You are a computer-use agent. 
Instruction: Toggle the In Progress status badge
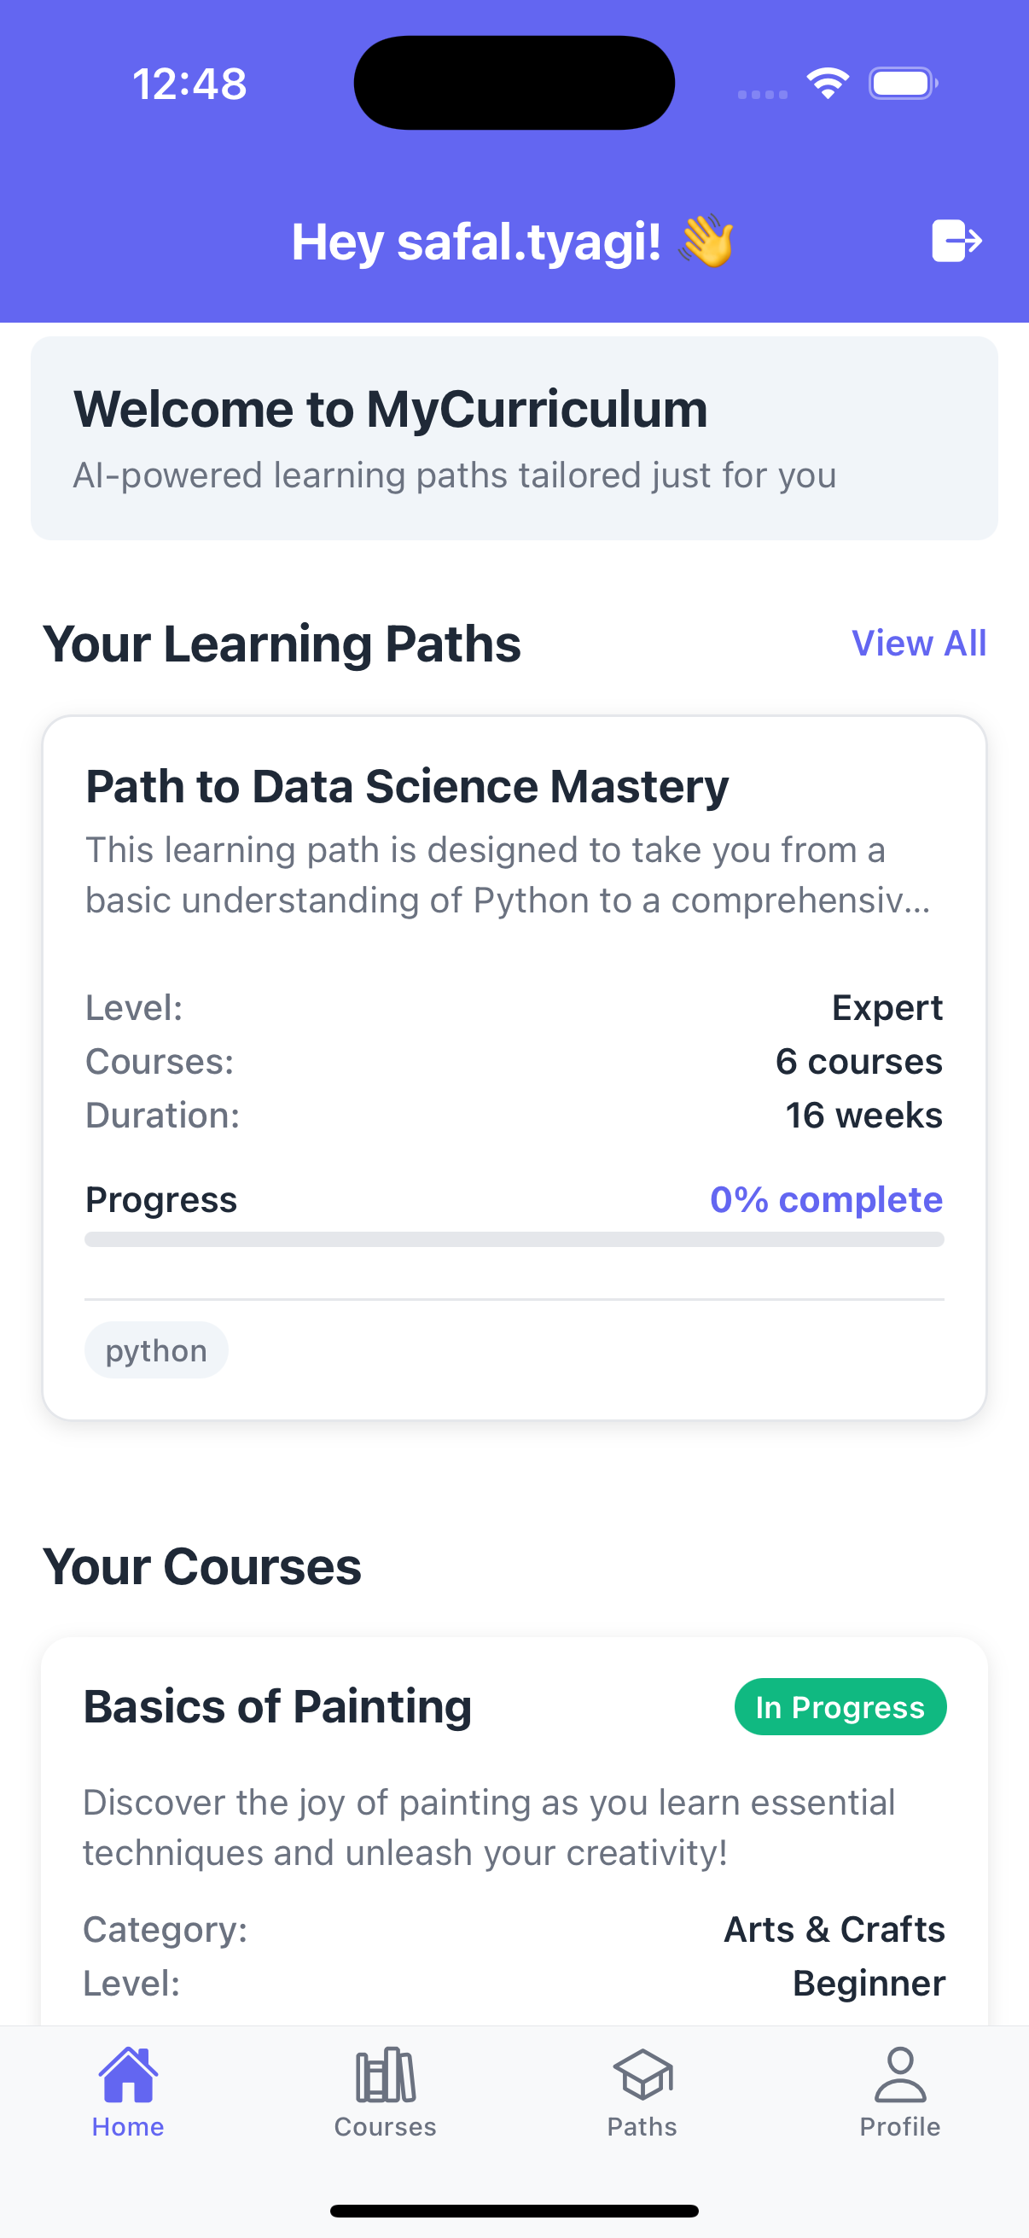click(840, 1705)
